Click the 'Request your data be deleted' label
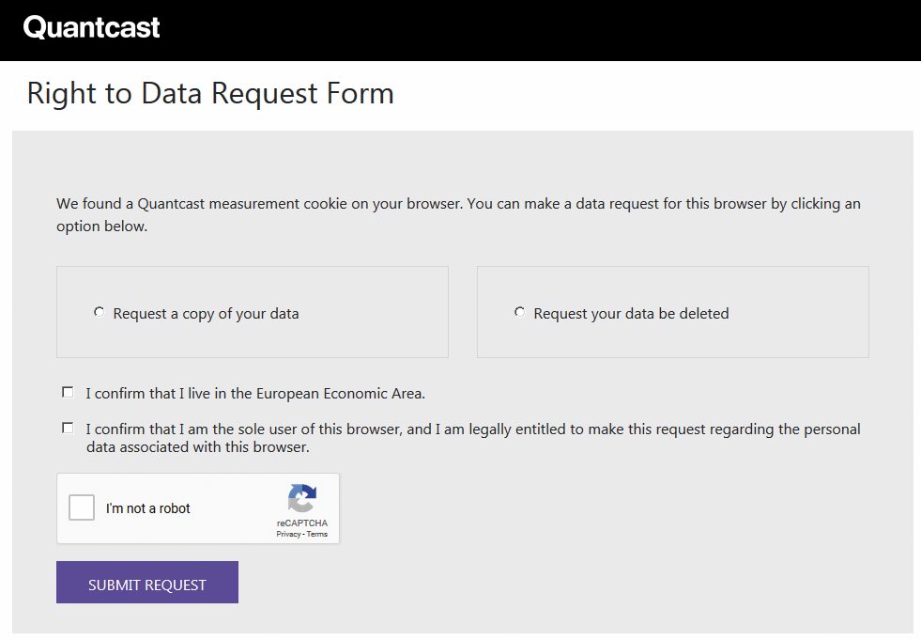 [631, 314]
